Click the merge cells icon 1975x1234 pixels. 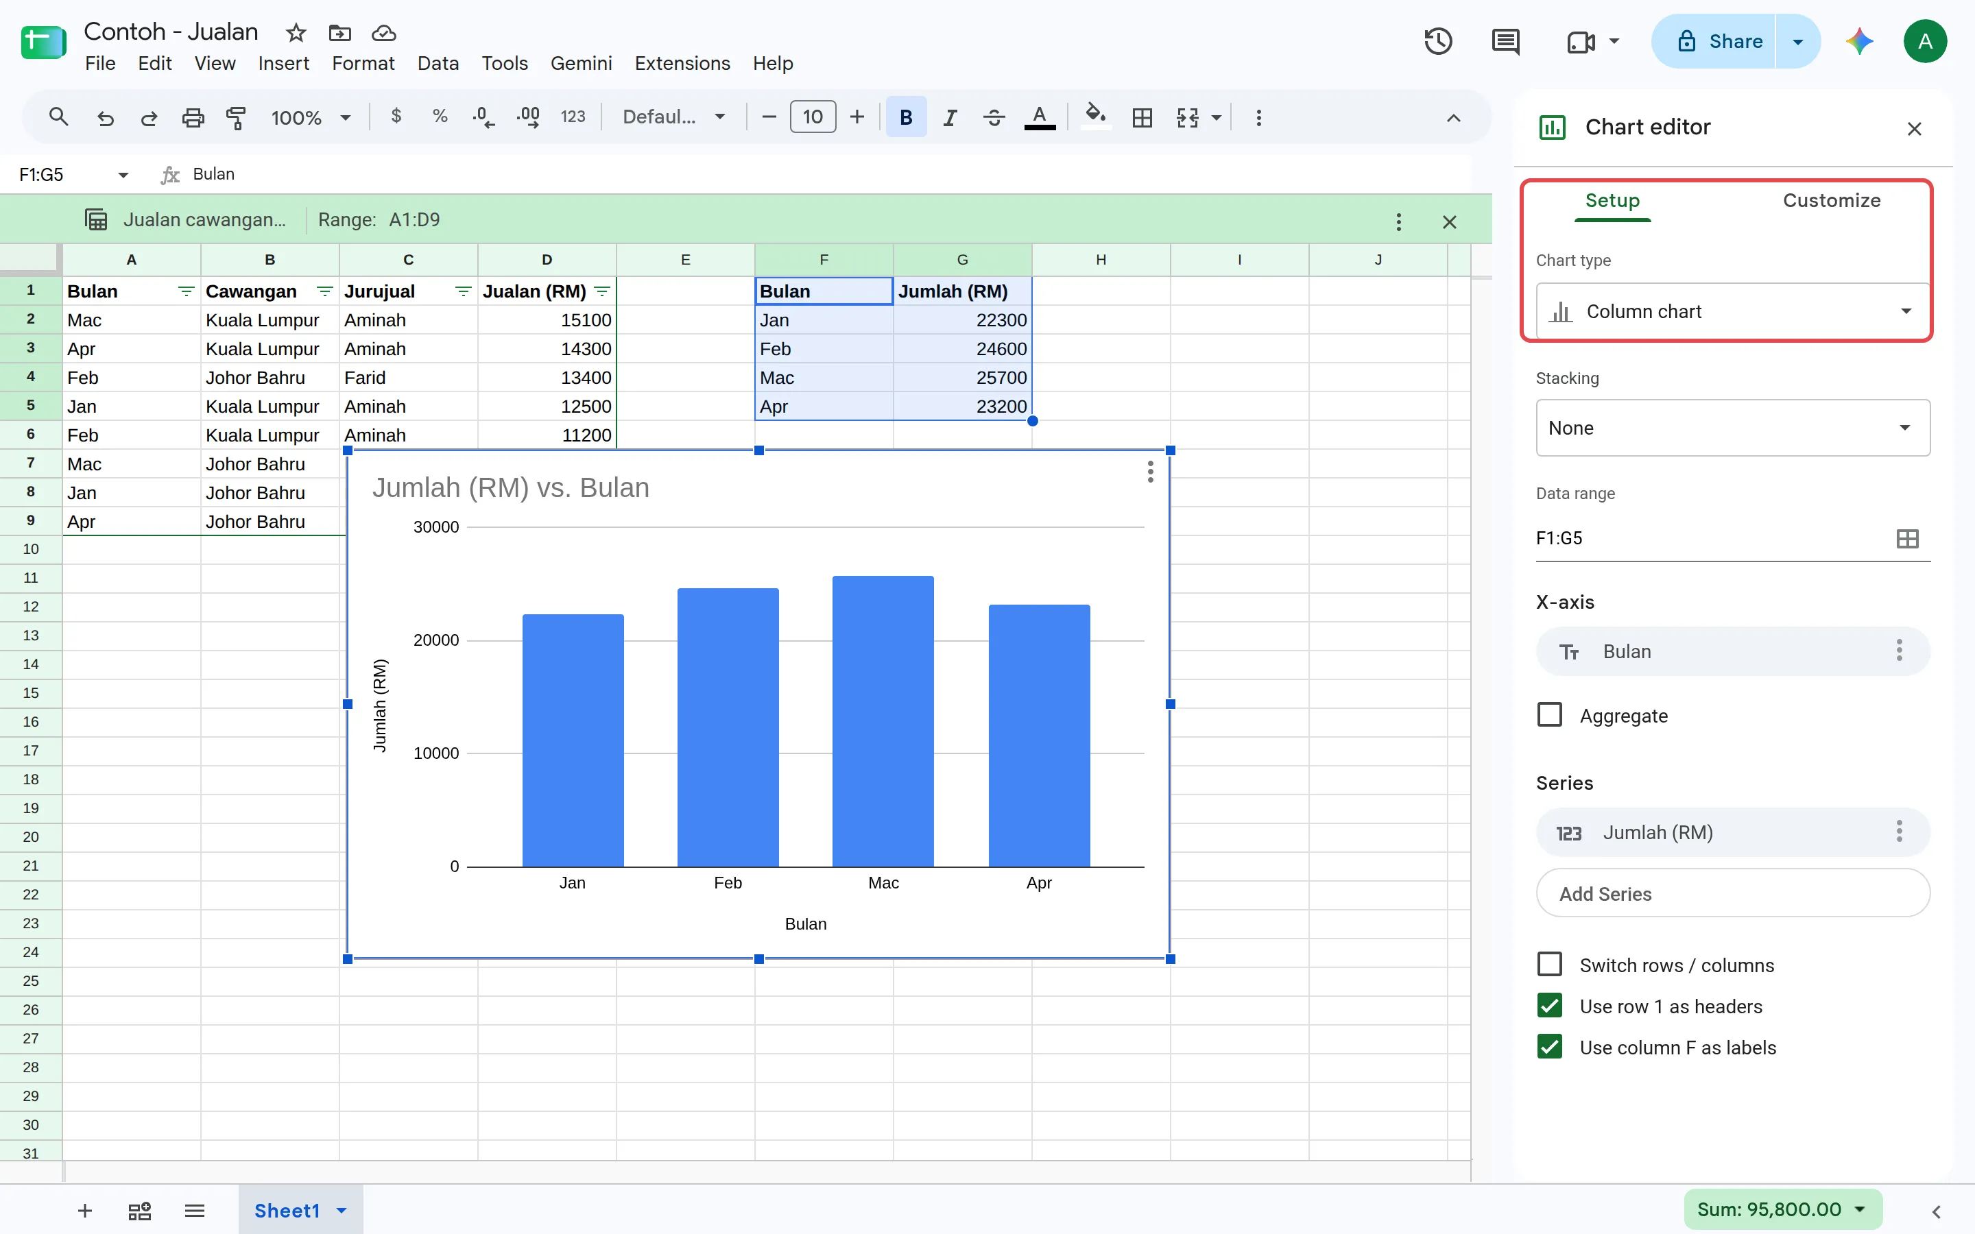coord(1188,117)
